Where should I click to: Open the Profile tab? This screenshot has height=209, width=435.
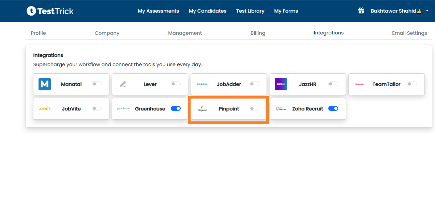tap(38, 33)
